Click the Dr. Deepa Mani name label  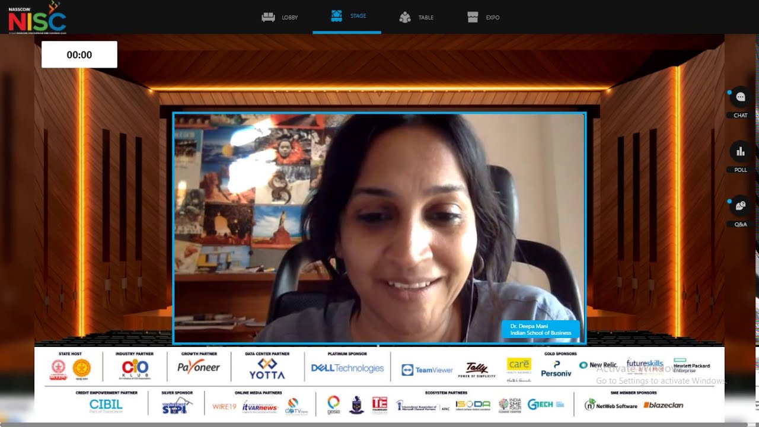[x=541, y=330]
